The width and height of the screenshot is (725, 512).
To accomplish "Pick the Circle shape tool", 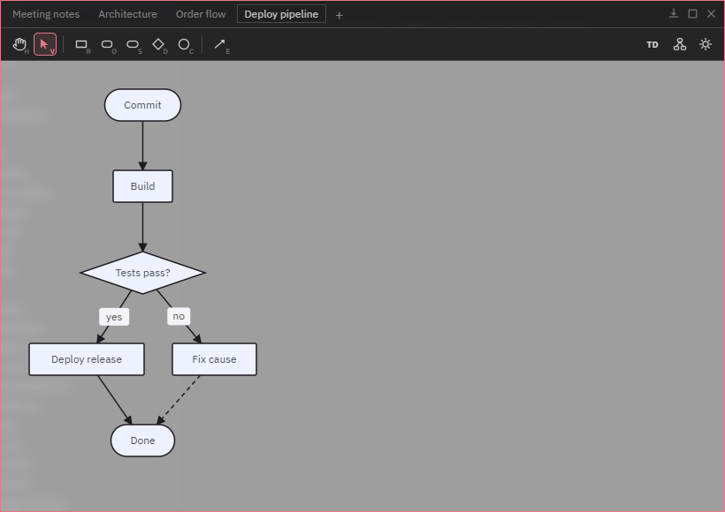I will tap(185, 44).
